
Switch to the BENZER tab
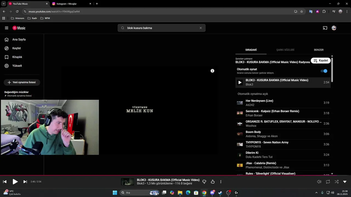tap(319, 50)
